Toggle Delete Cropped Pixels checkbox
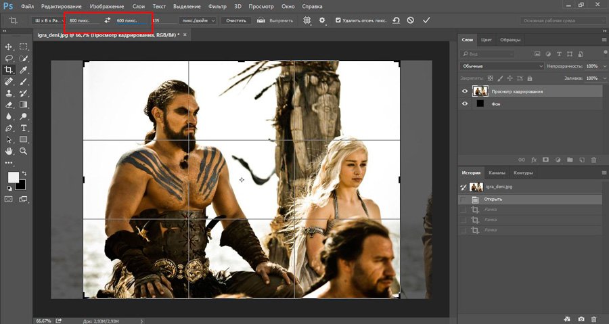609x324 pixels. coord(338,20)
